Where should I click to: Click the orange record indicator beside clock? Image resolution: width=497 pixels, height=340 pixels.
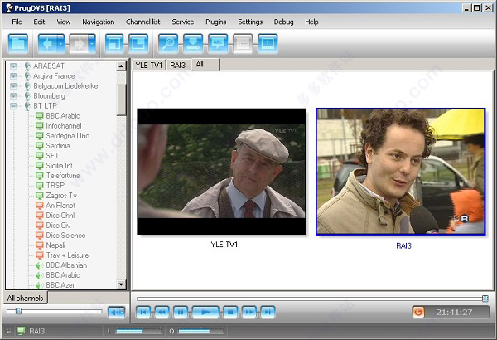pyautogui.click(x=419, y=312)
